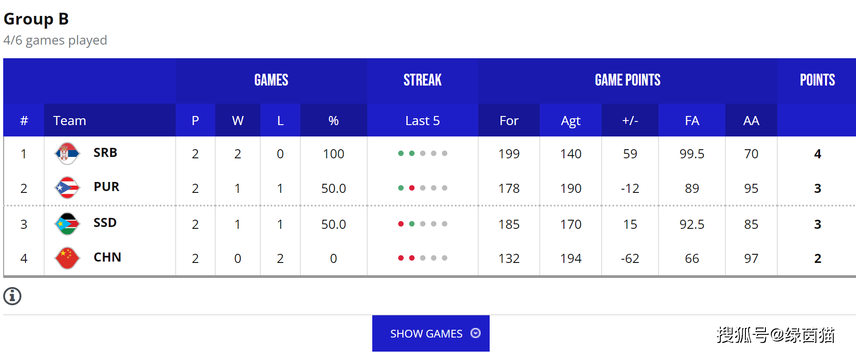Click the China flag icon
Viewport: 856px width, 353px height.
67,258
